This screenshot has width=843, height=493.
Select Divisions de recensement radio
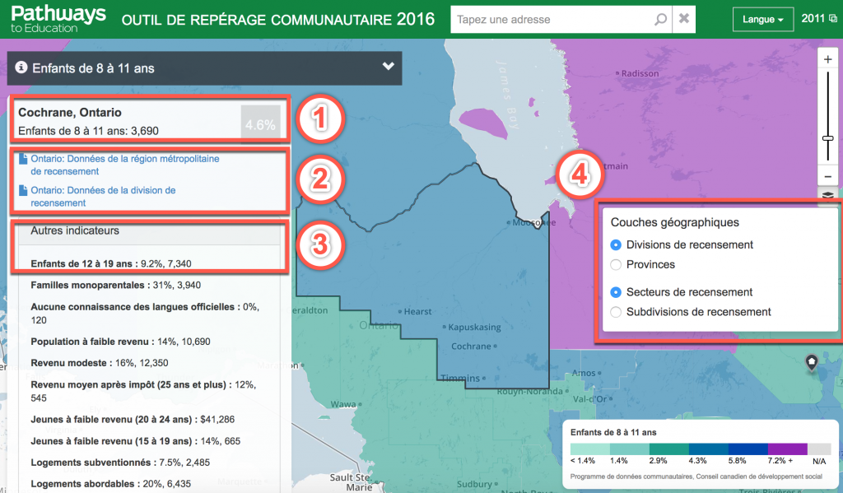(x=616, y=245)
